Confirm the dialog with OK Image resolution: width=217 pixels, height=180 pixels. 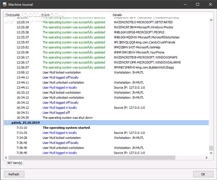click(x=203, y=174)
